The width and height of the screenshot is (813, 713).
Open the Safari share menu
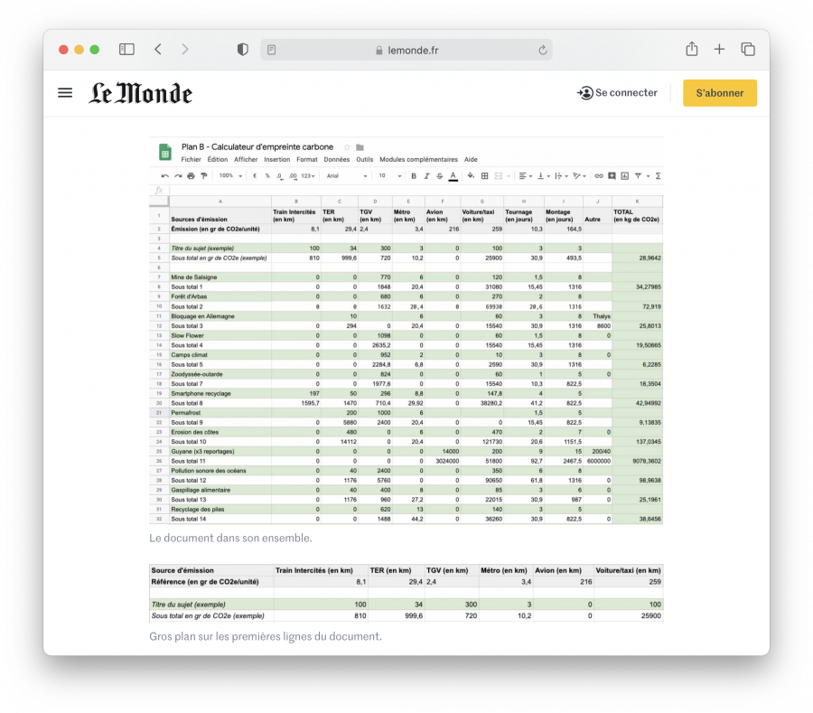(692, 49)
